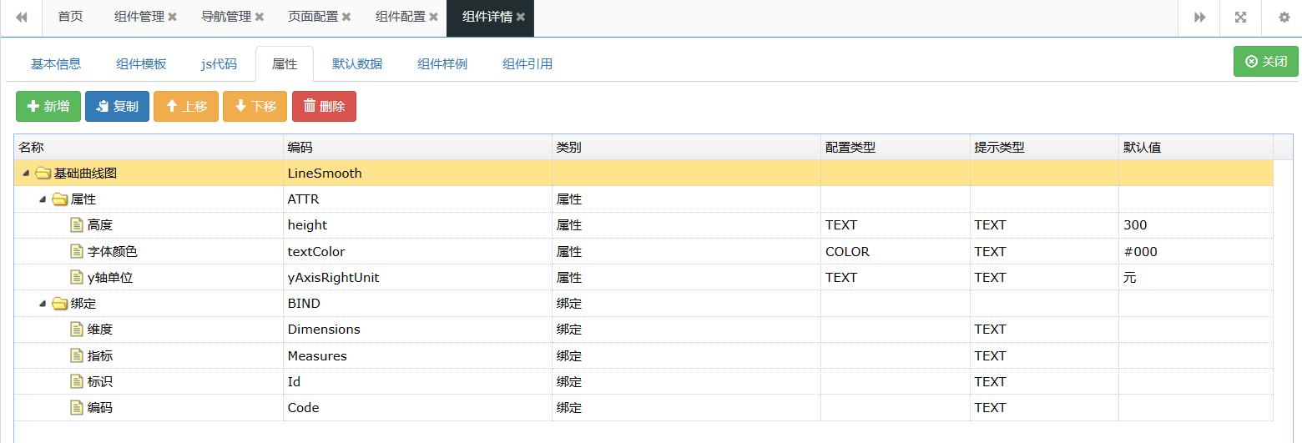Click the Measures code cell

[417, 355]
